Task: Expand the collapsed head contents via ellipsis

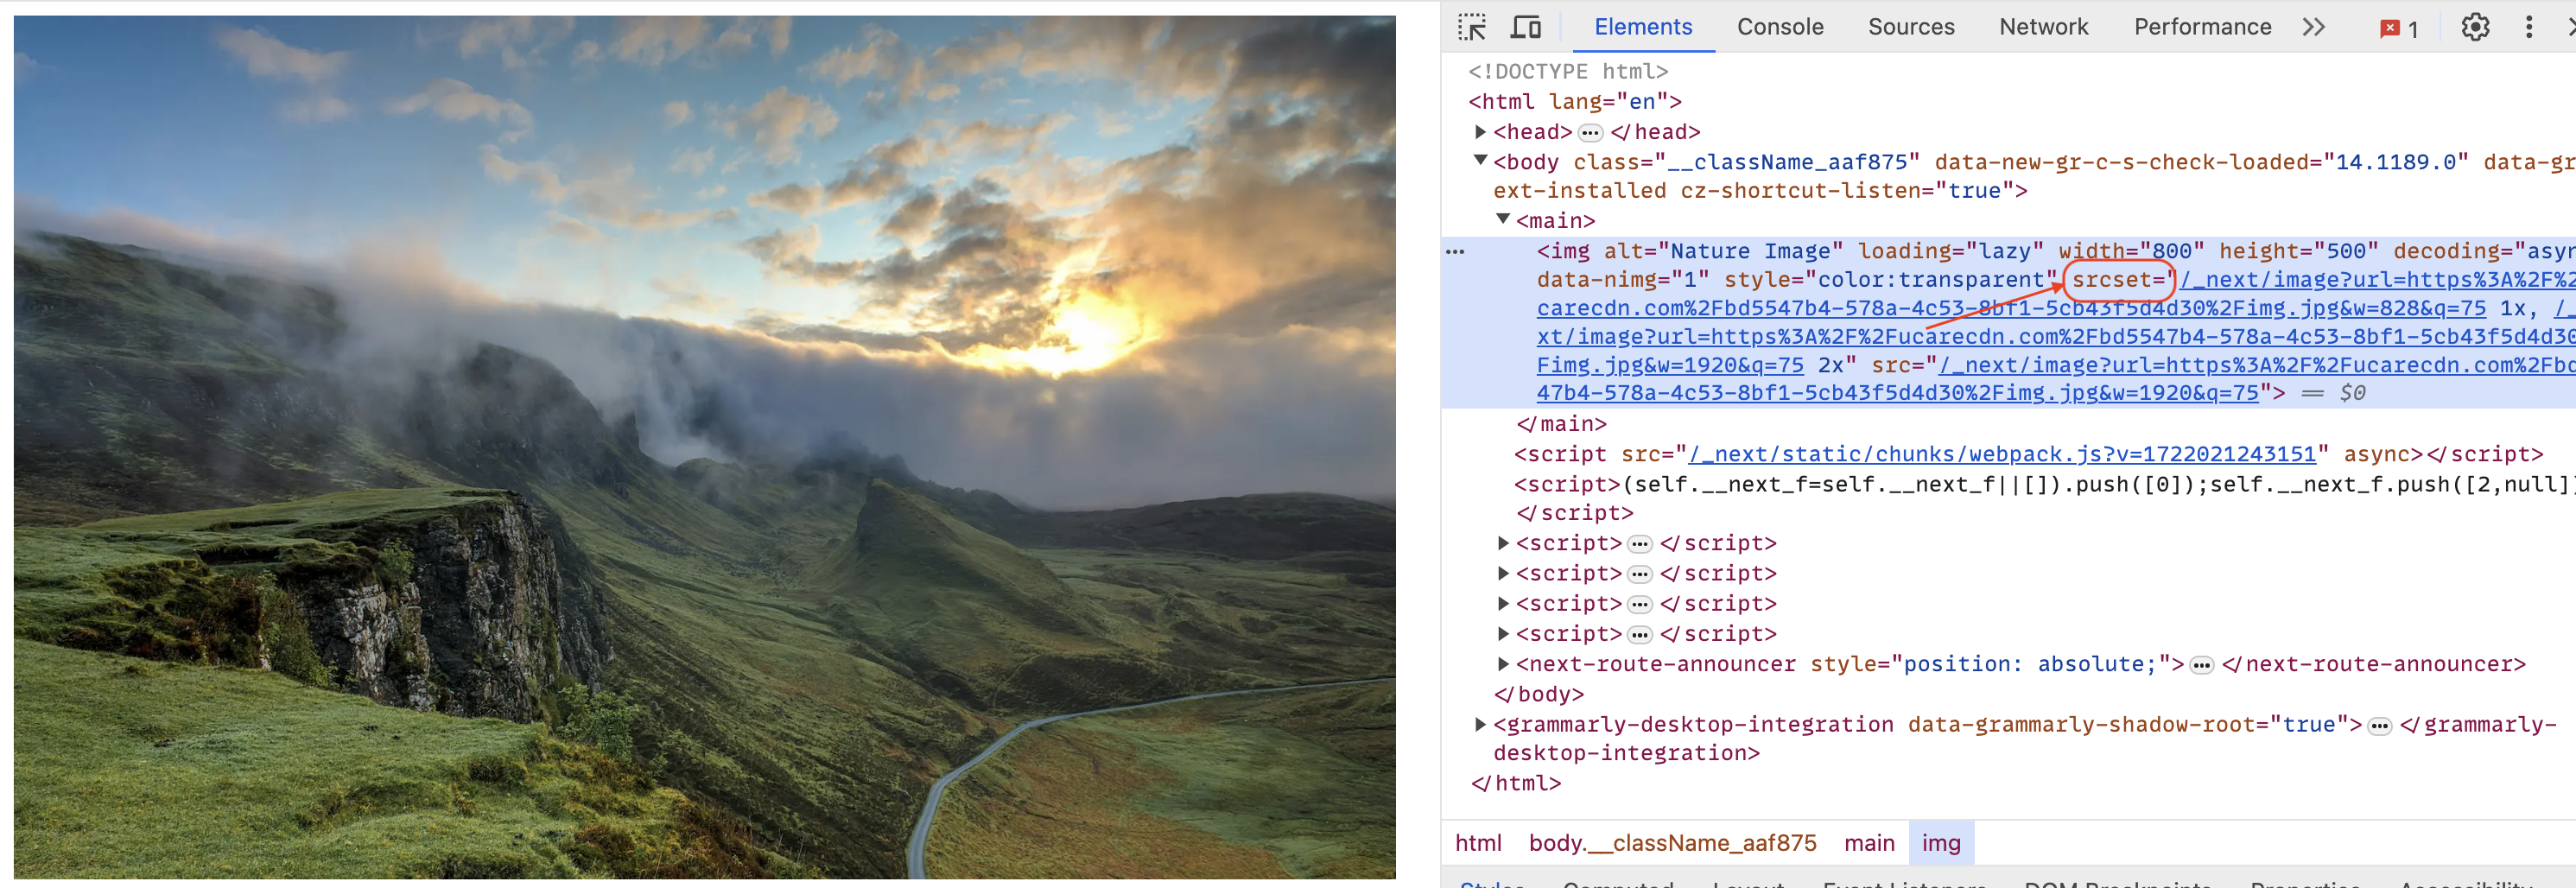Action: click(x=1590, y=131)
